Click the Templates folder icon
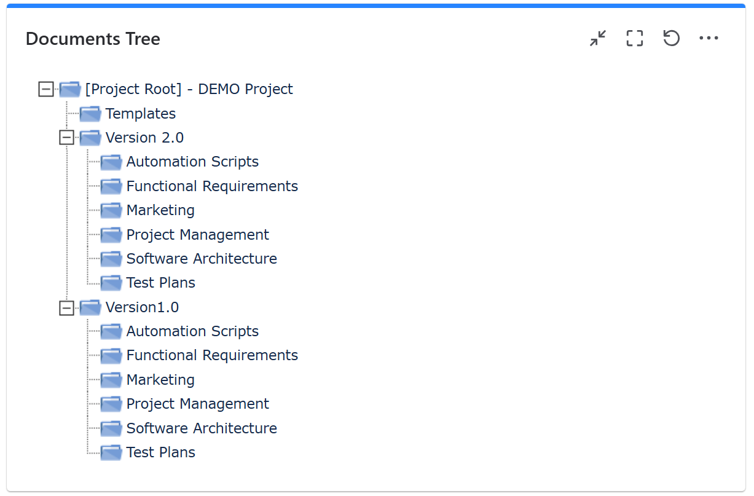 pyautogui.click(x=90, y=114)
